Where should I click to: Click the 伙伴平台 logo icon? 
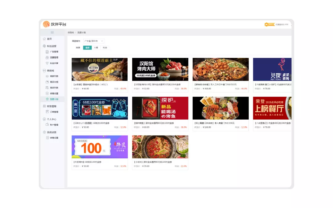point(46,24)
